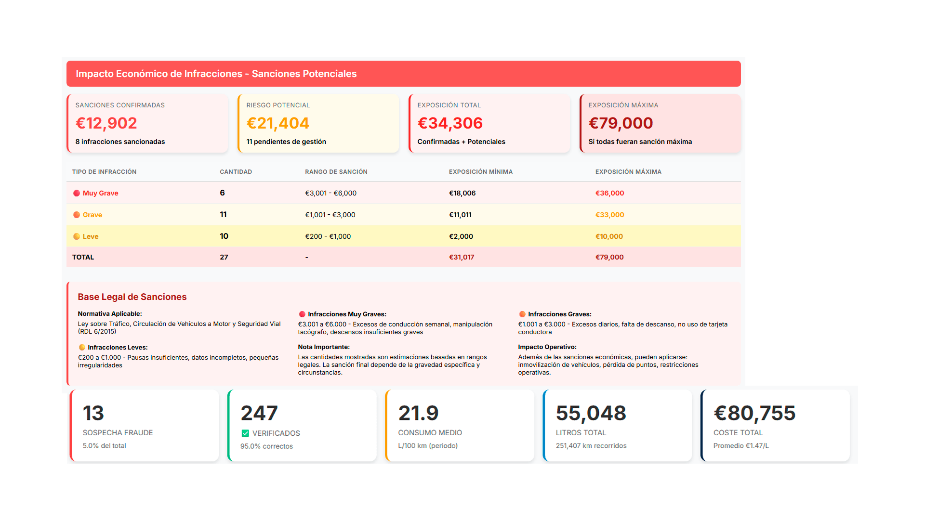
Task: Click the red Muy Grave severity dot
Action: (x=77, y=193)
